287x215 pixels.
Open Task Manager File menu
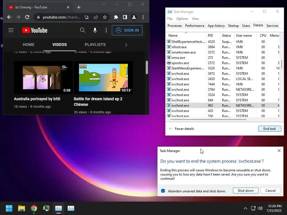tap(170, 19)
